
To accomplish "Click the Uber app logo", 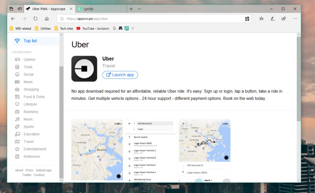I will click(84, 69).
